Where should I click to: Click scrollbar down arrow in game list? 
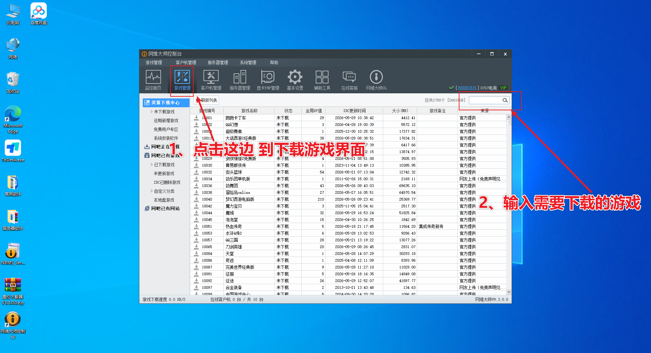click(509, 292)
